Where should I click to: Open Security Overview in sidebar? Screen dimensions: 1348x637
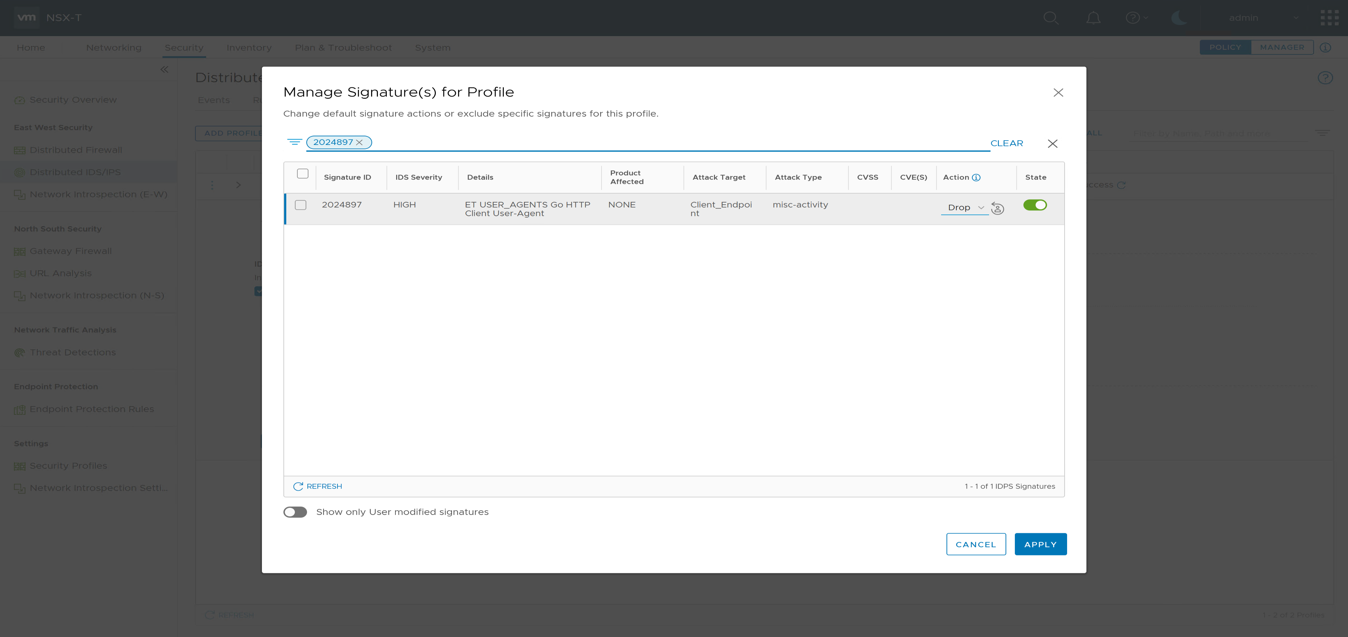click(x=73, y=99)
